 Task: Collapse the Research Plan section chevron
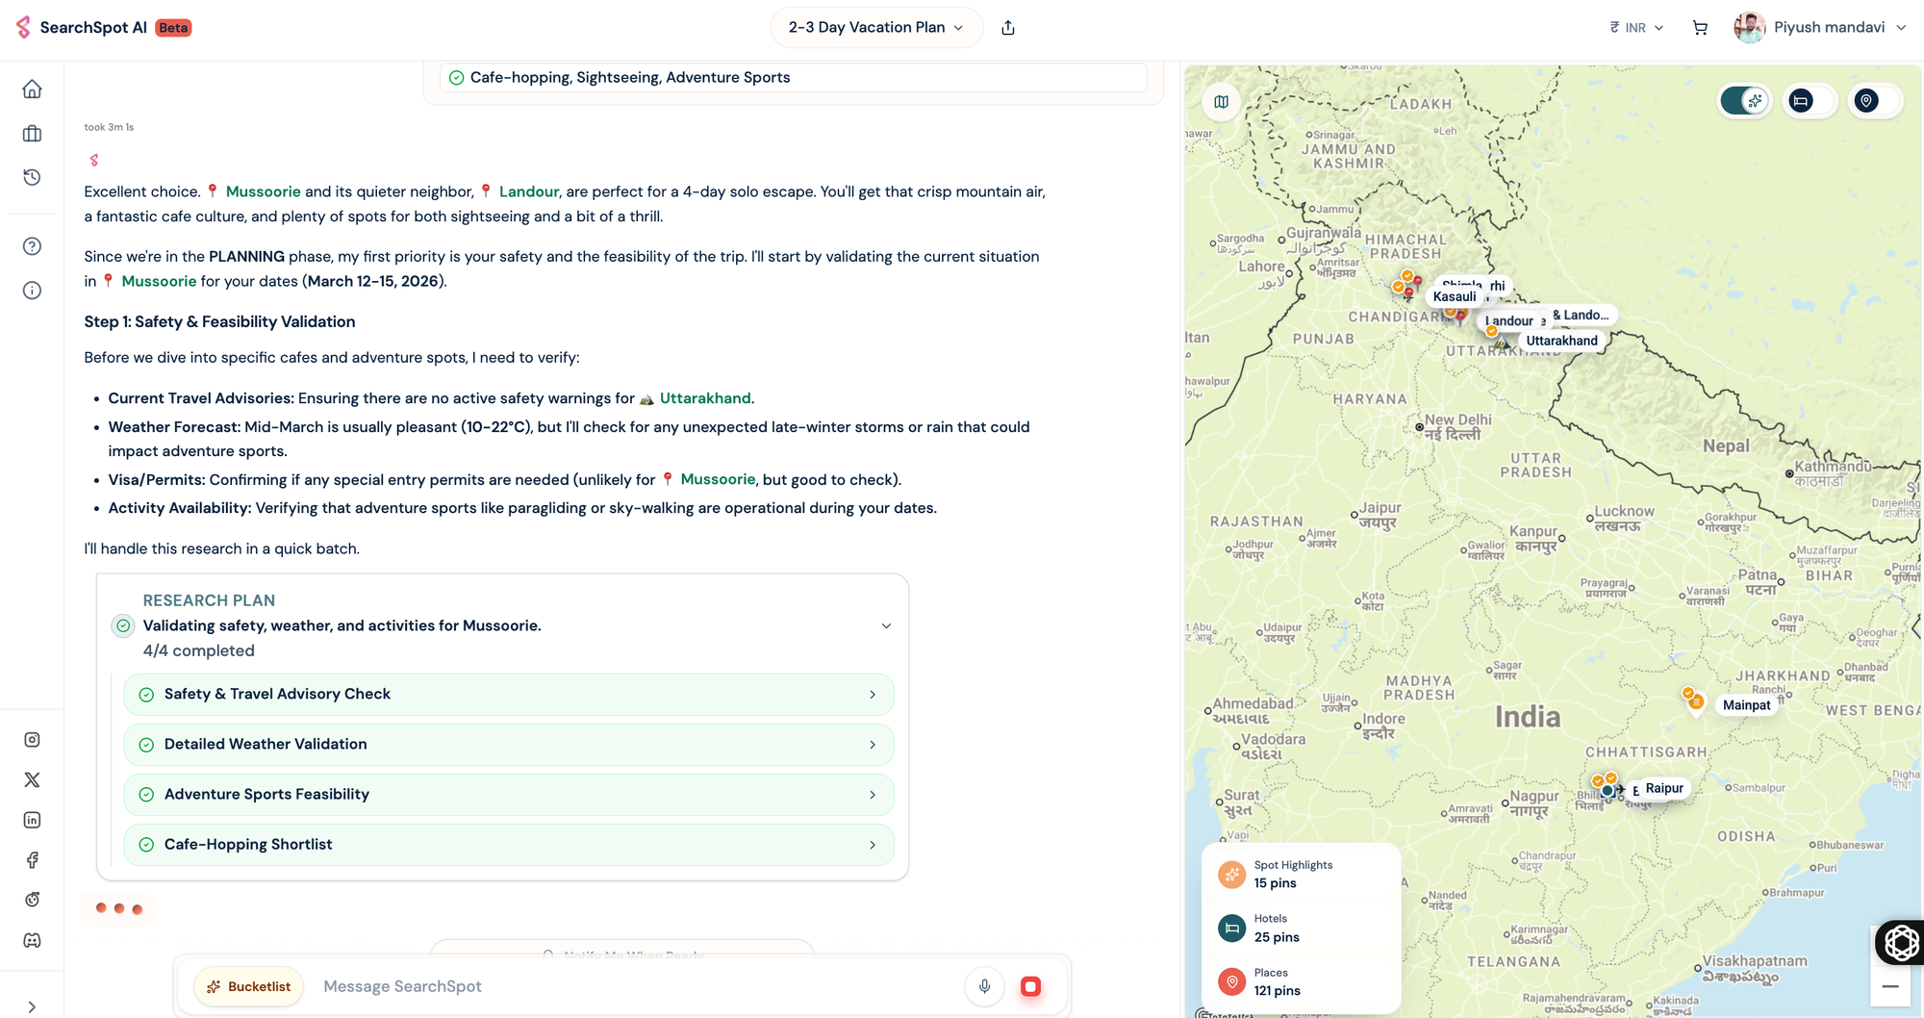(886, 626)
